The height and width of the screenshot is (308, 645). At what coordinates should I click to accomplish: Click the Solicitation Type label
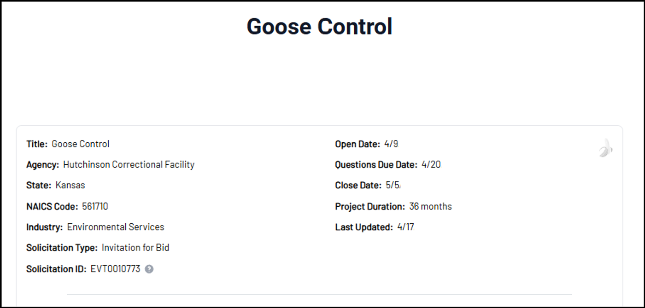pyautogui.click(x=62, y=248)
